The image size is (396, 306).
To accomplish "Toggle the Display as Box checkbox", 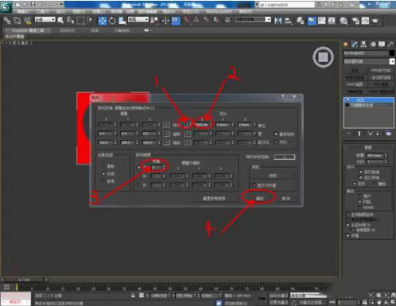I will coord(254,185).
